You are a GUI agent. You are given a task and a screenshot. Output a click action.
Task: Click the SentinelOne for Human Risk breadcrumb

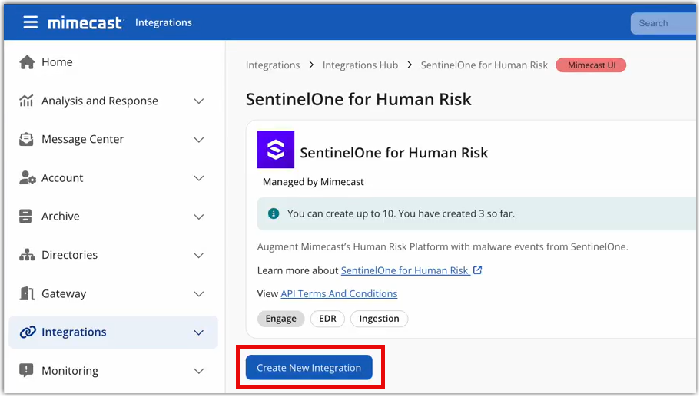(x=484, y=65)
